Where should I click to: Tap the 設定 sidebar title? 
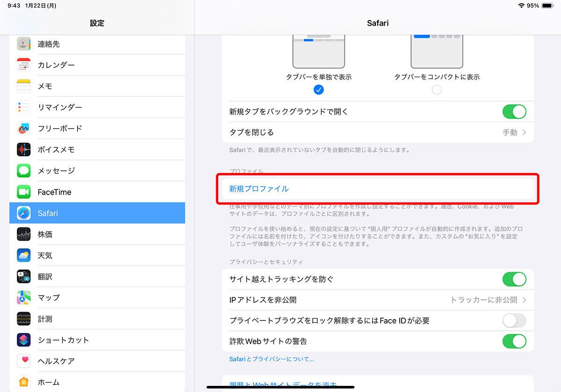[x=97, y=23]
